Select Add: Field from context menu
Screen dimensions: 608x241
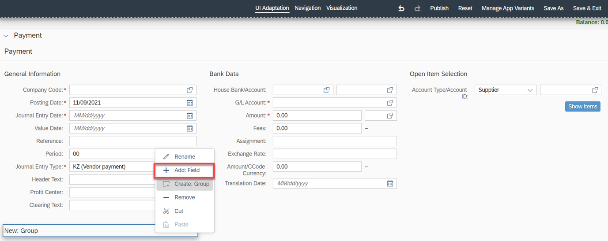tap(184, 171)
